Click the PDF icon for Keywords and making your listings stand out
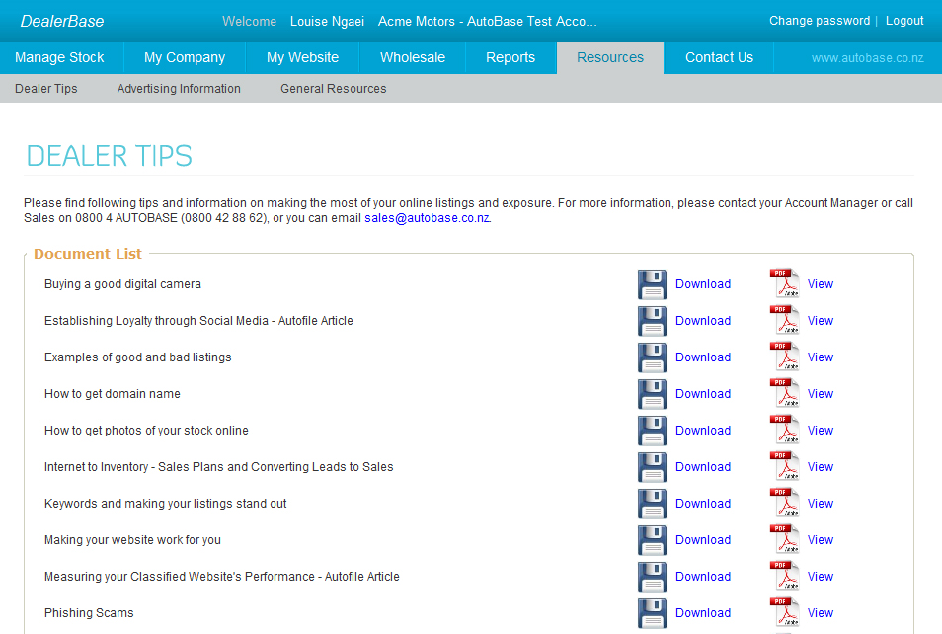Screen dimensions: 942x634 (x=784, y=503)
